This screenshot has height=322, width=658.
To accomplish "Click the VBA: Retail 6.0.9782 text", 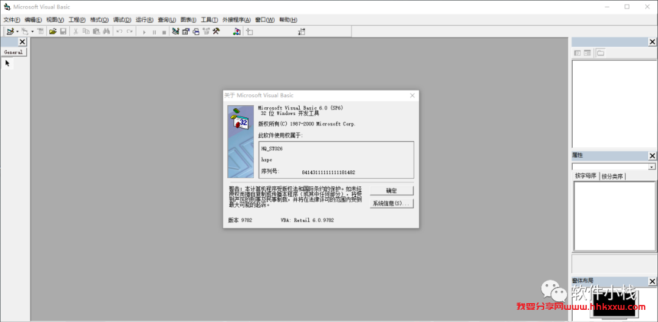I will click(307, 220).
